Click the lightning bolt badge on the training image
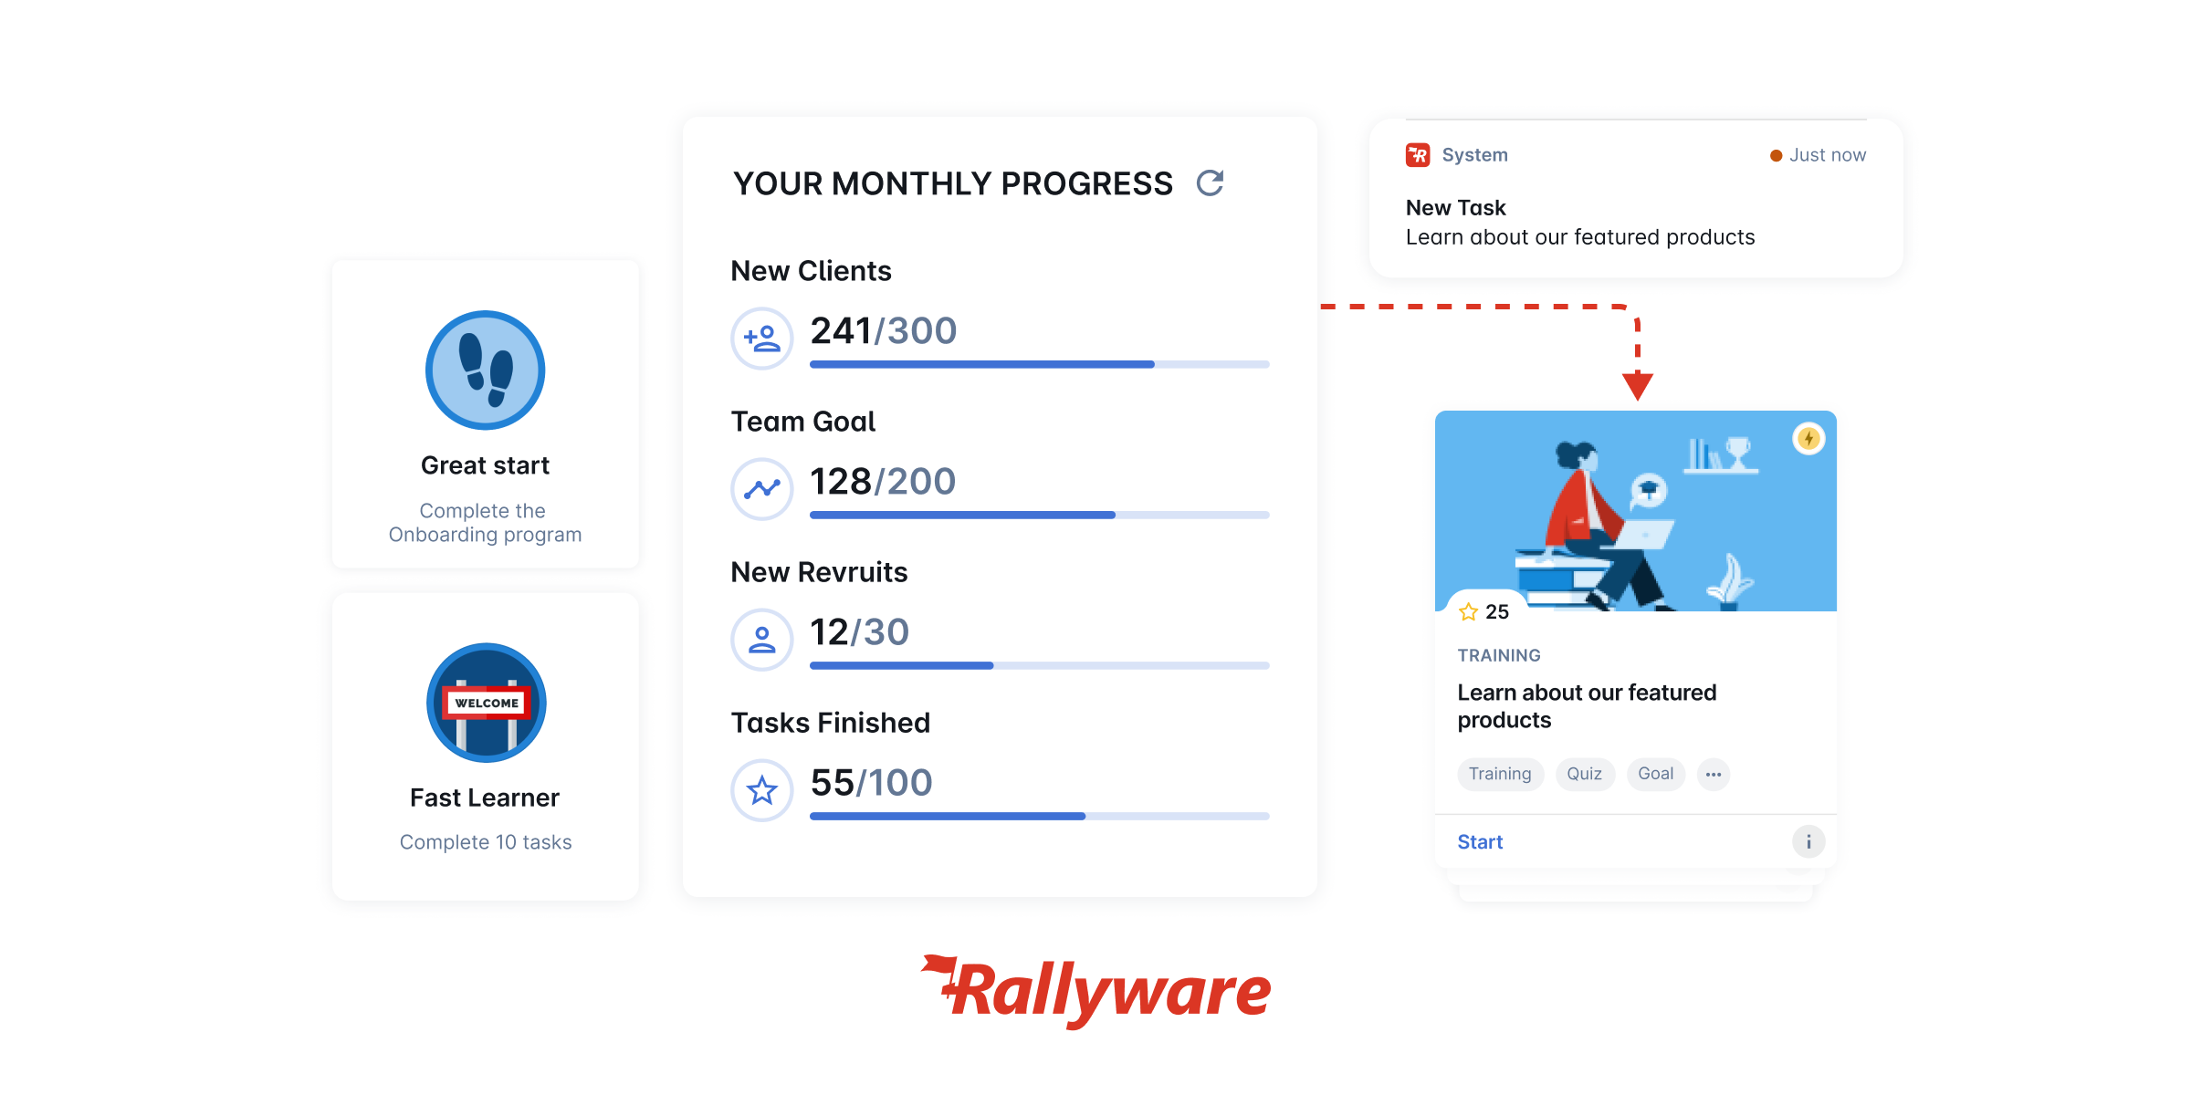The height and width of the screenshot is (1095, 2191). coord(1808,439)
